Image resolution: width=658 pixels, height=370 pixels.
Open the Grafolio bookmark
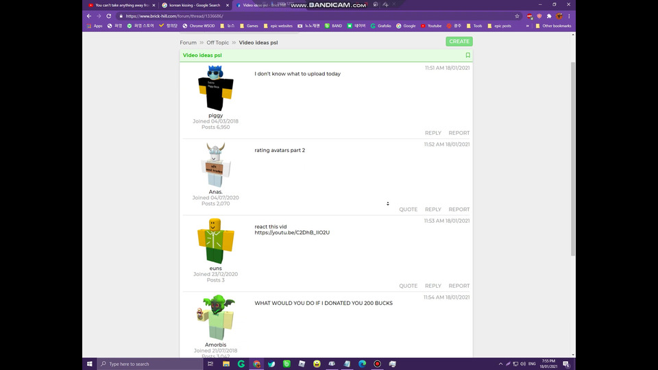(380, 26)
